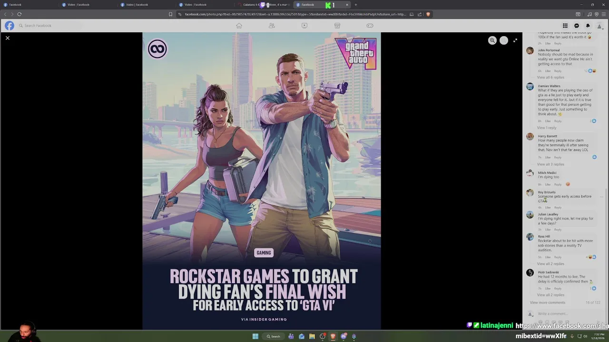Open the Facebook menu grid icon
The height and width of the screenshot is (342, 609).
[565, 26]
